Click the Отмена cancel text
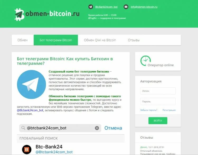This screenshot has width=198, height=155. 113,128
